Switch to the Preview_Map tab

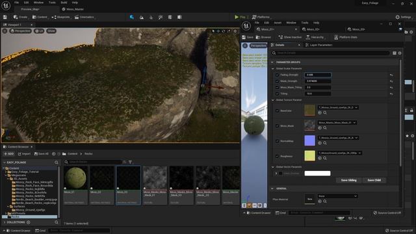point(30,9)
